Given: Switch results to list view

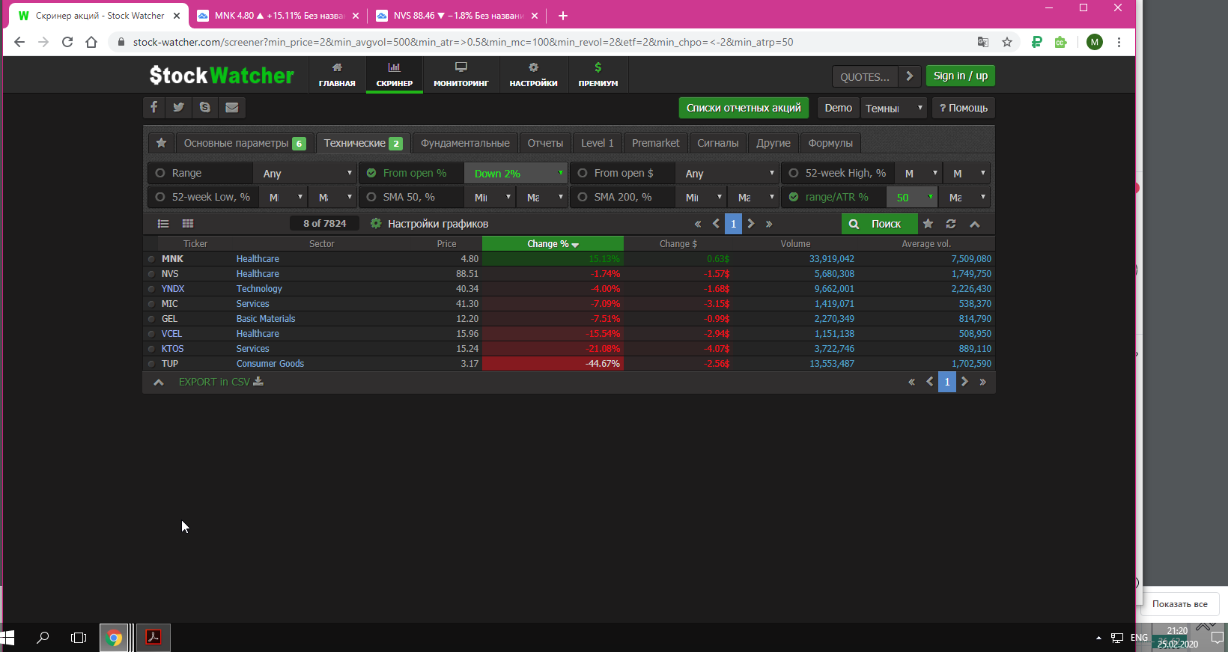Looking at the screenshot, I should [163, 224].
